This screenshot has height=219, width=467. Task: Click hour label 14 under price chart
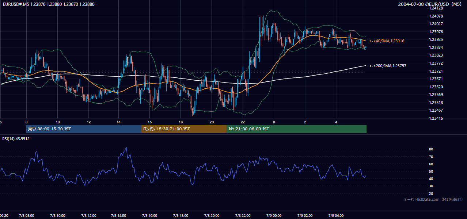click(119, 122)
